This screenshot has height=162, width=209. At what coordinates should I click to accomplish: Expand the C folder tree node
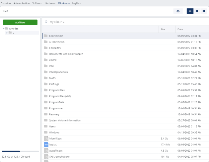7,33
